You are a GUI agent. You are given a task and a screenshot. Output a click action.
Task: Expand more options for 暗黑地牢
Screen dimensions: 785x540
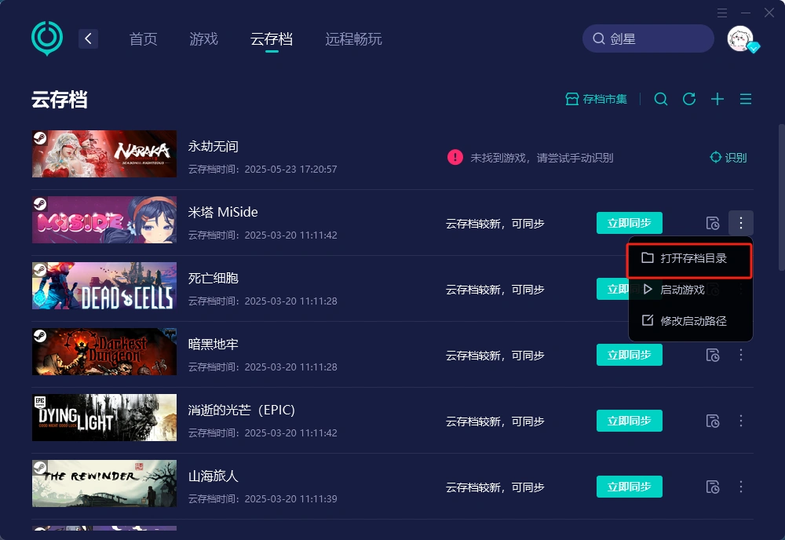pyautogui.click(x=741, y=356)
